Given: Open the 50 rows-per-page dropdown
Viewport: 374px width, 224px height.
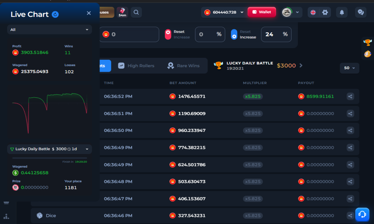Looking at the screenshot, I should (x=350, y=68).
